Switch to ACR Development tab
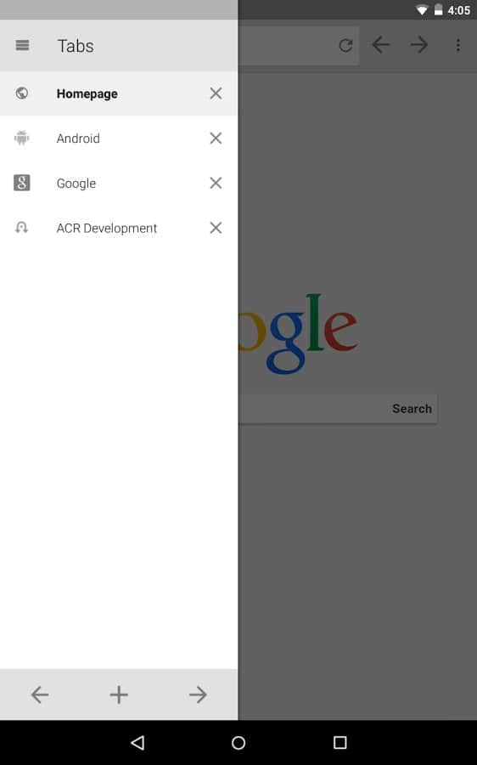Image resolution: width=477 pixels, height=765 pixels. (119, 228)
